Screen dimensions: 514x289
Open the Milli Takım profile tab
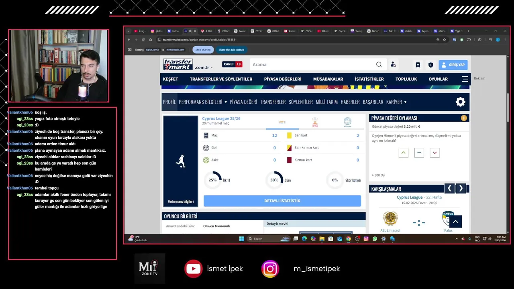pyautogui.click(x=327, y=102)
